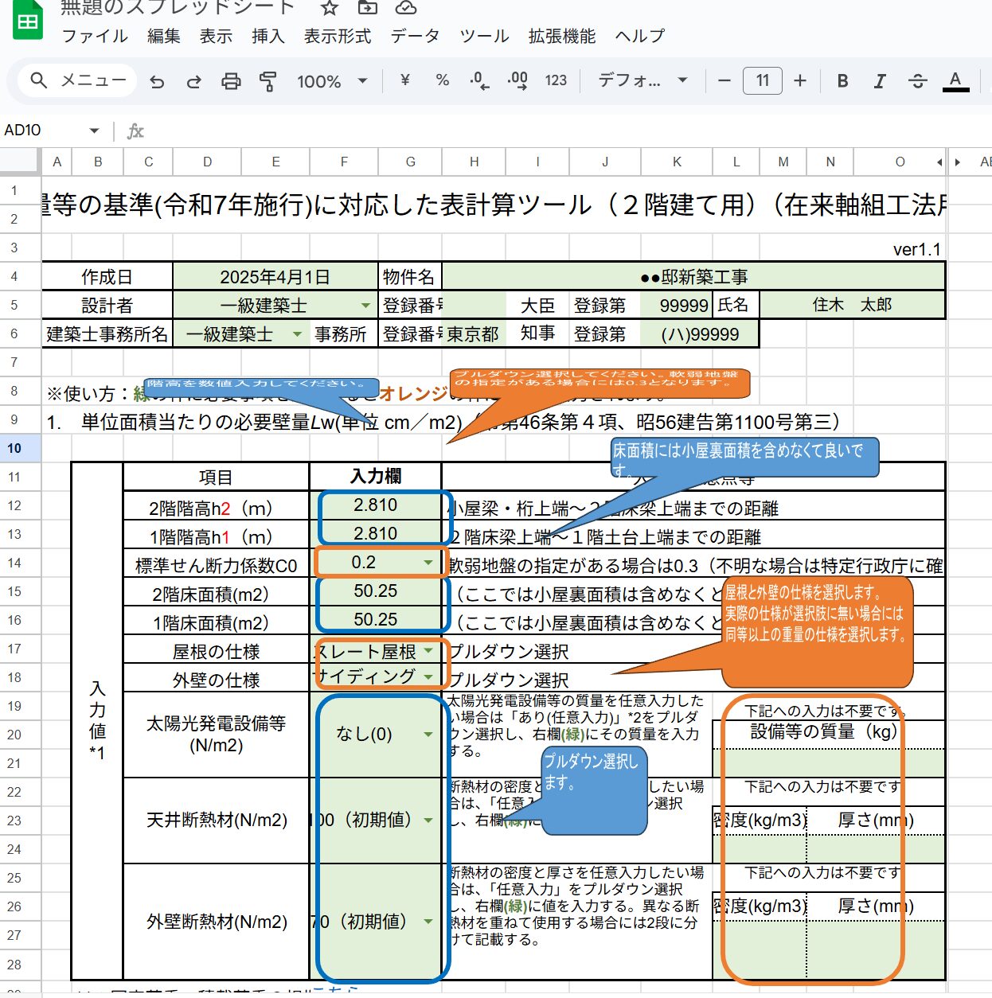
Task: Select the 住木 太郎 name cell
Action: coord(852,306)
